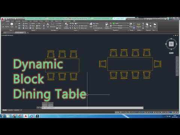Open the Annotate ribbon tab
Screen dimensions: 180x135
click(18, 21)
